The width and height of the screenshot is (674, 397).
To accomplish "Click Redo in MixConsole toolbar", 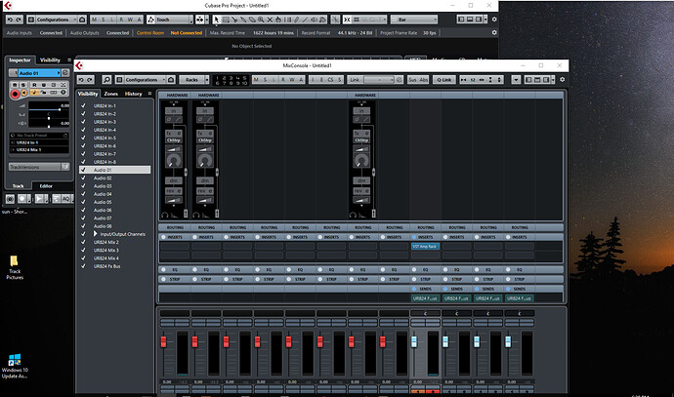I will [90, 80].
